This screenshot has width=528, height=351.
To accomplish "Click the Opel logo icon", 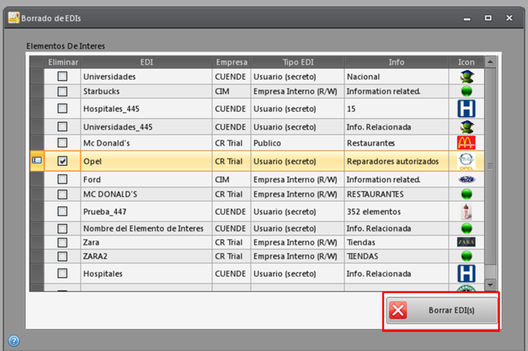I will pos(466,161).
